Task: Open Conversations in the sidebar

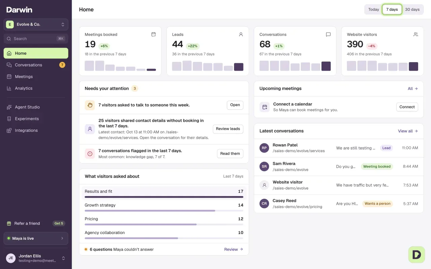Action: coord(36,65)
